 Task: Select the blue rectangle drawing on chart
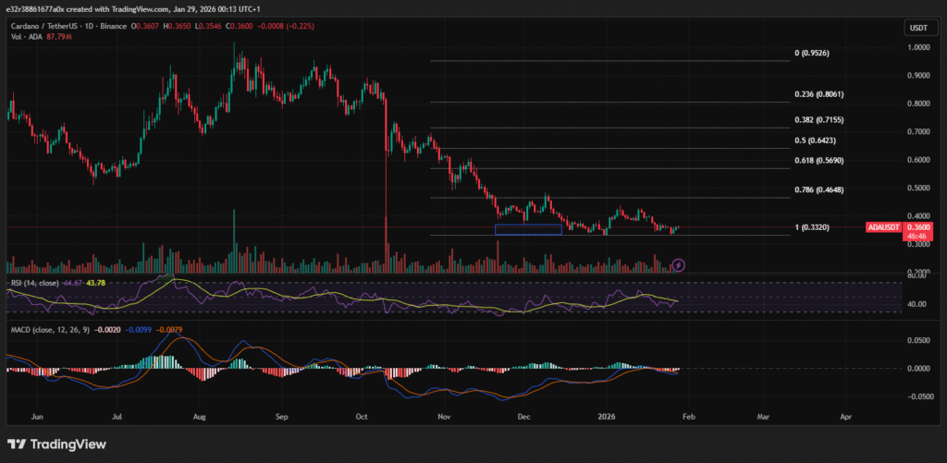[528, 229]
